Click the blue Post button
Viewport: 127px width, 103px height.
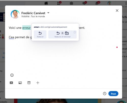113,94
